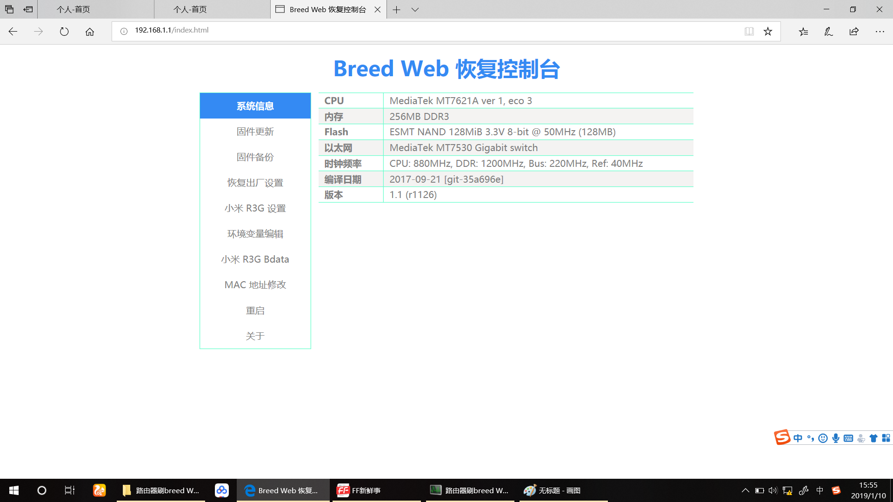Open network status tray icon
Screen dimensions: 893x502
[x=787, y=490]
